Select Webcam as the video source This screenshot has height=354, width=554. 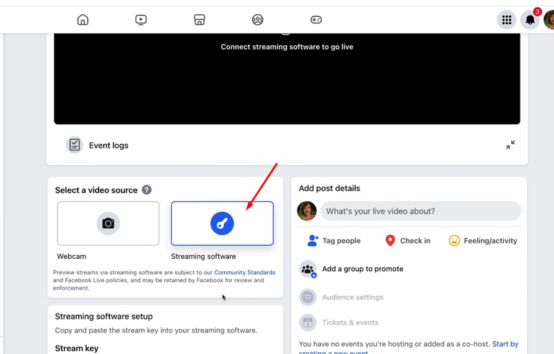108,223
